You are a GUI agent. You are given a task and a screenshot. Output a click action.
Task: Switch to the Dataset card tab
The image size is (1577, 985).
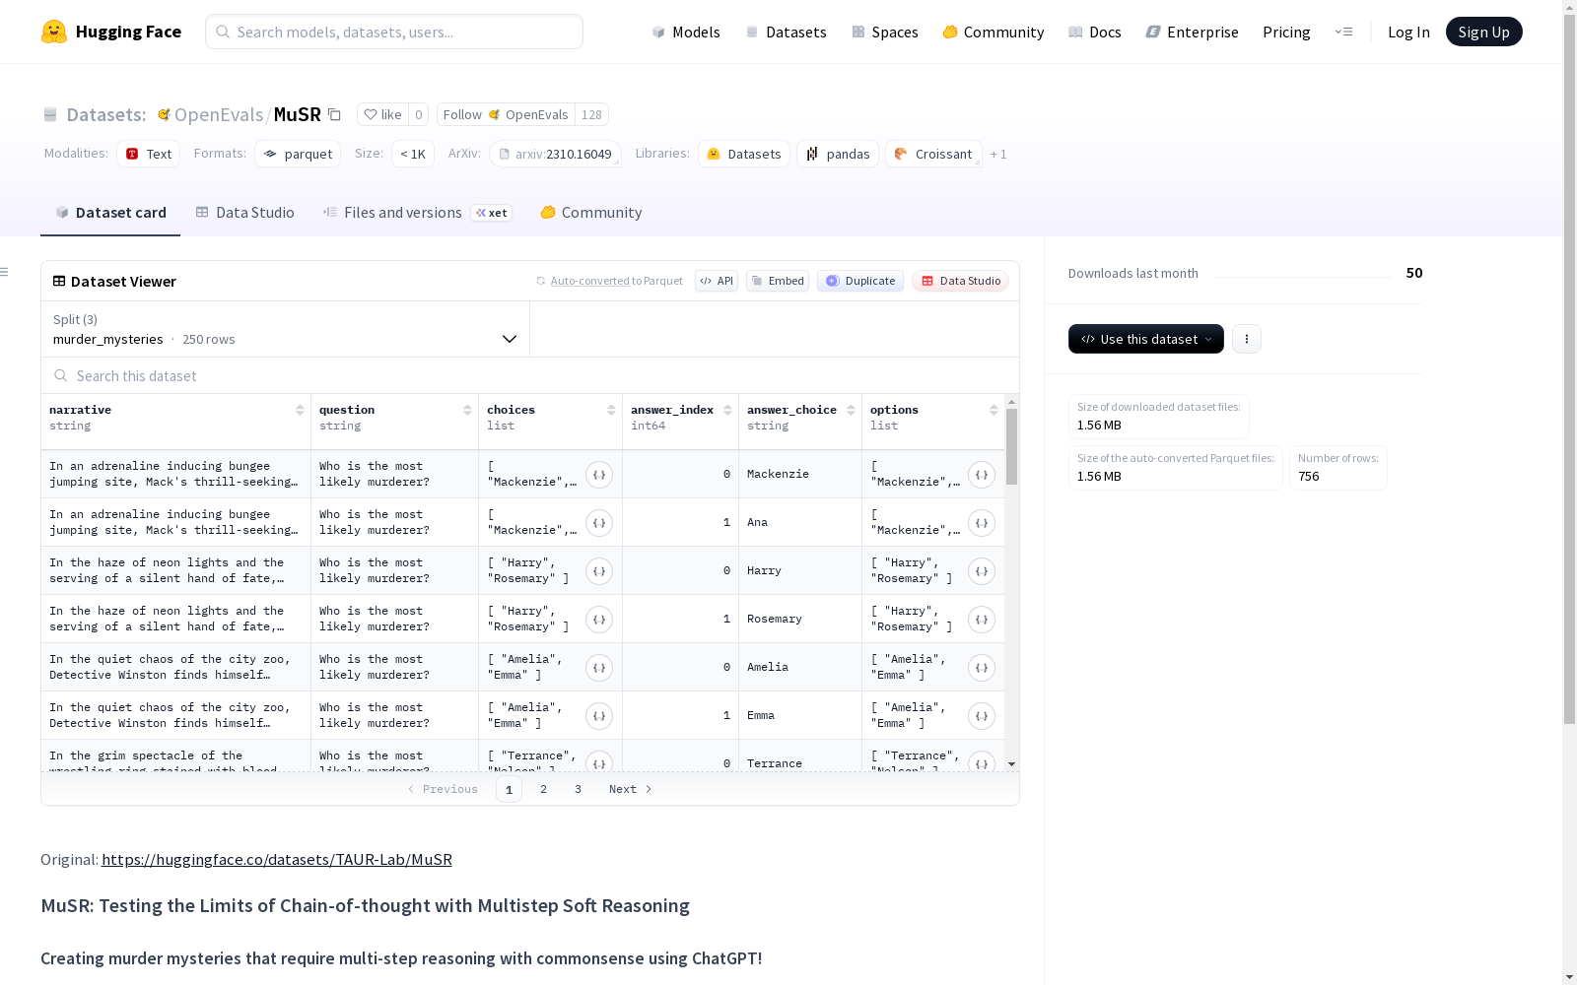click(x=110, y=213)
